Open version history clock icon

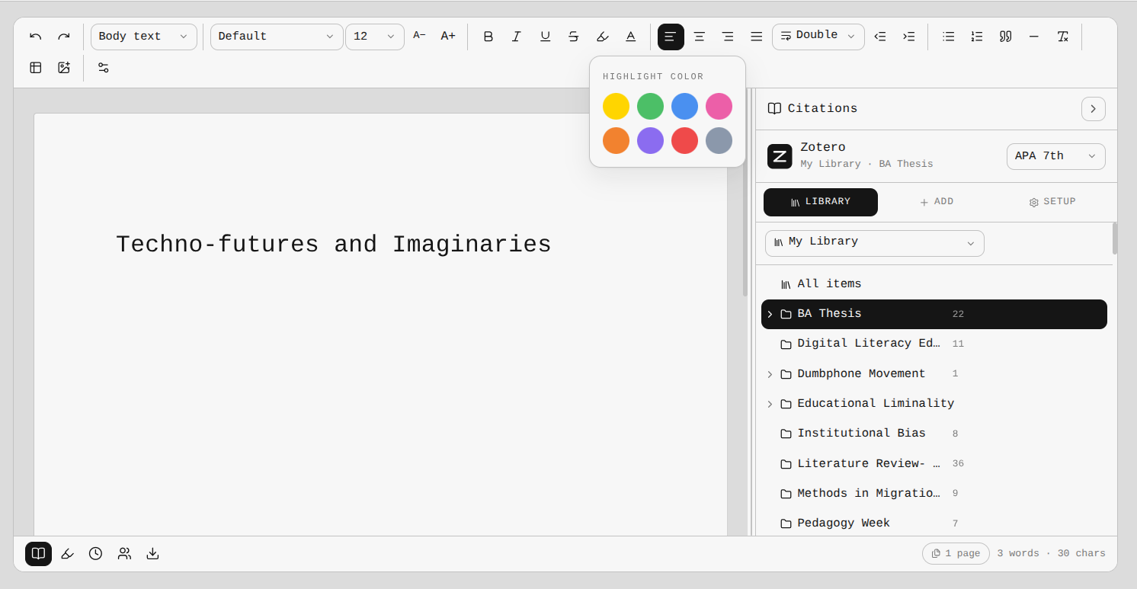tap(95, 554)
